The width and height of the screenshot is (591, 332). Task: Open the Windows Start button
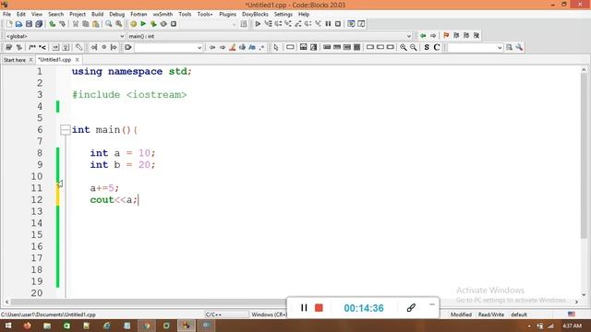(8, 326)
